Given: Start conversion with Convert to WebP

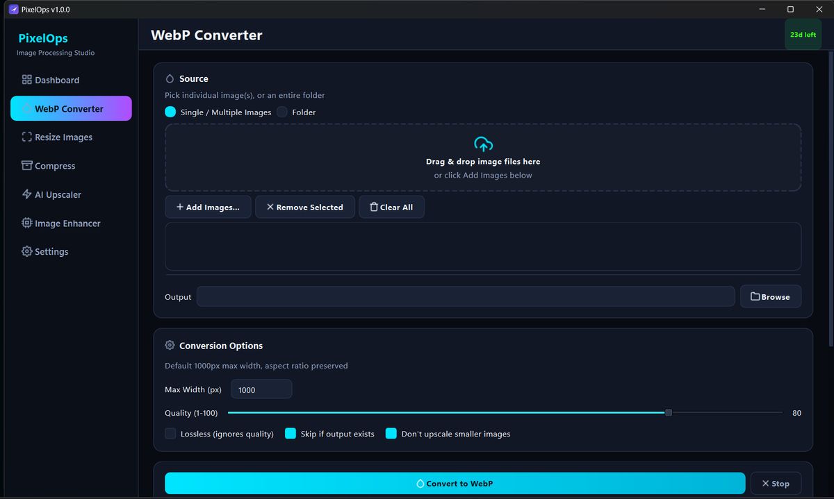Looking at the screenshot, I should click(455, 483).
